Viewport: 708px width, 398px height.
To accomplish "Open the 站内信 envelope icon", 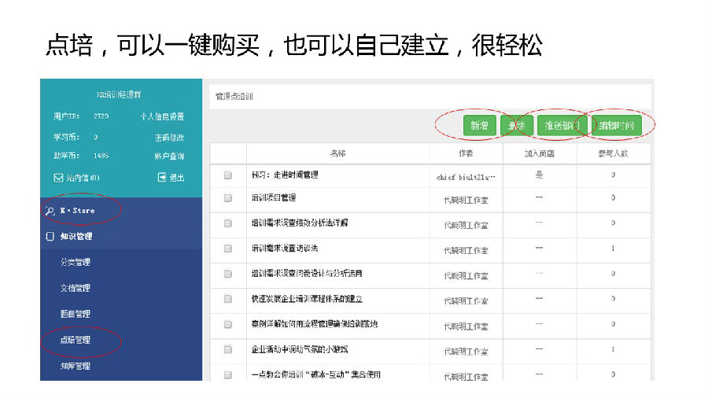I will (58, 178).
